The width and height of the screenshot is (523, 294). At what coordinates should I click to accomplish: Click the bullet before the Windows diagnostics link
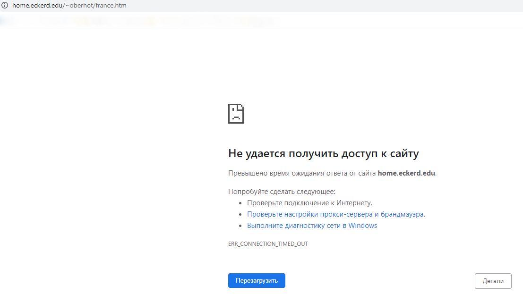click(240, 226)
